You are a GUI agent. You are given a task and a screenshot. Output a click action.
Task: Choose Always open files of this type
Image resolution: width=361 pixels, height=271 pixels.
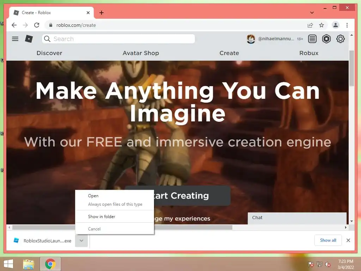(115, 204)
